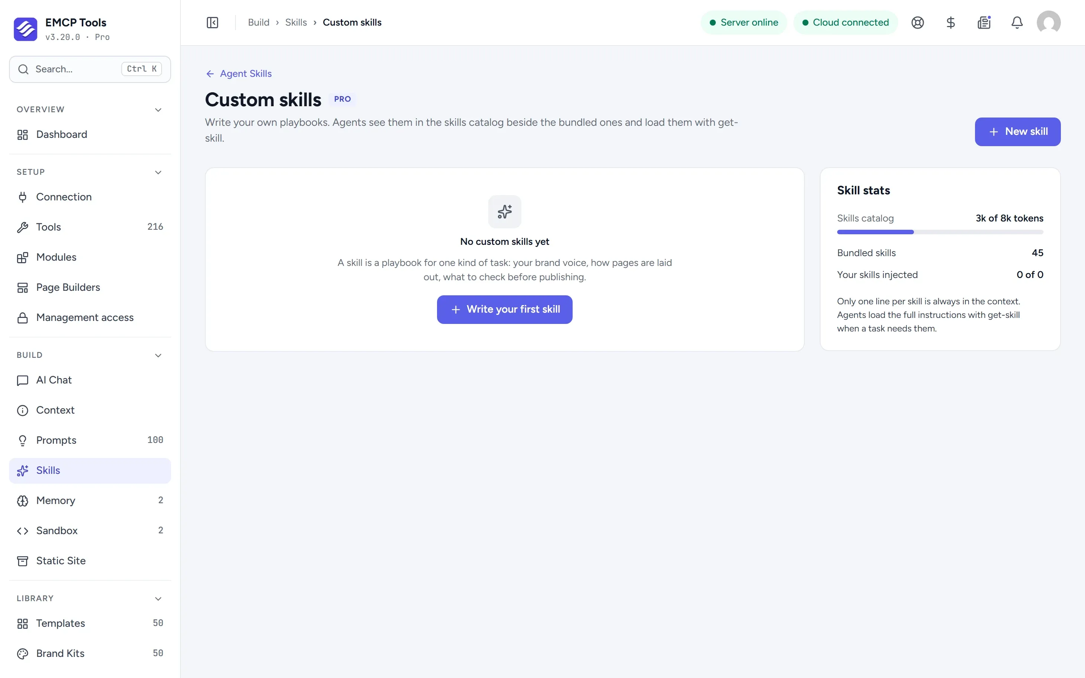The image size is (1085, 678).
Task: Click the Templates grid icon
Action: [23, 624]
